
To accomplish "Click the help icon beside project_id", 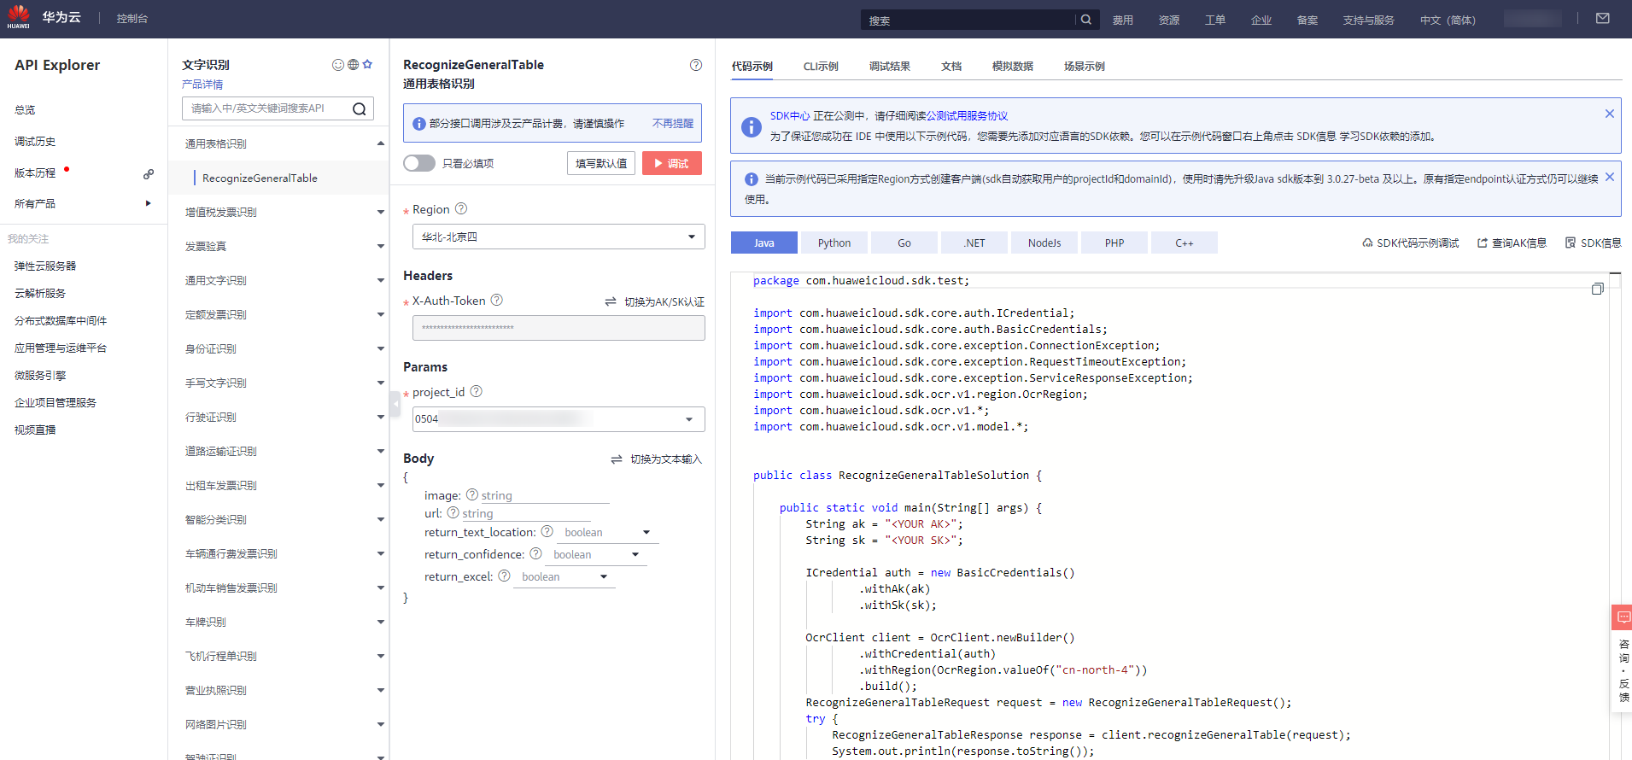I will coord(477,391).
